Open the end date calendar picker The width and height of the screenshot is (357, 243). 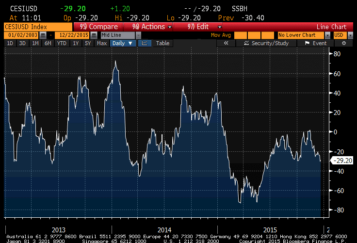pyautogui.click(x=92, y=35)
